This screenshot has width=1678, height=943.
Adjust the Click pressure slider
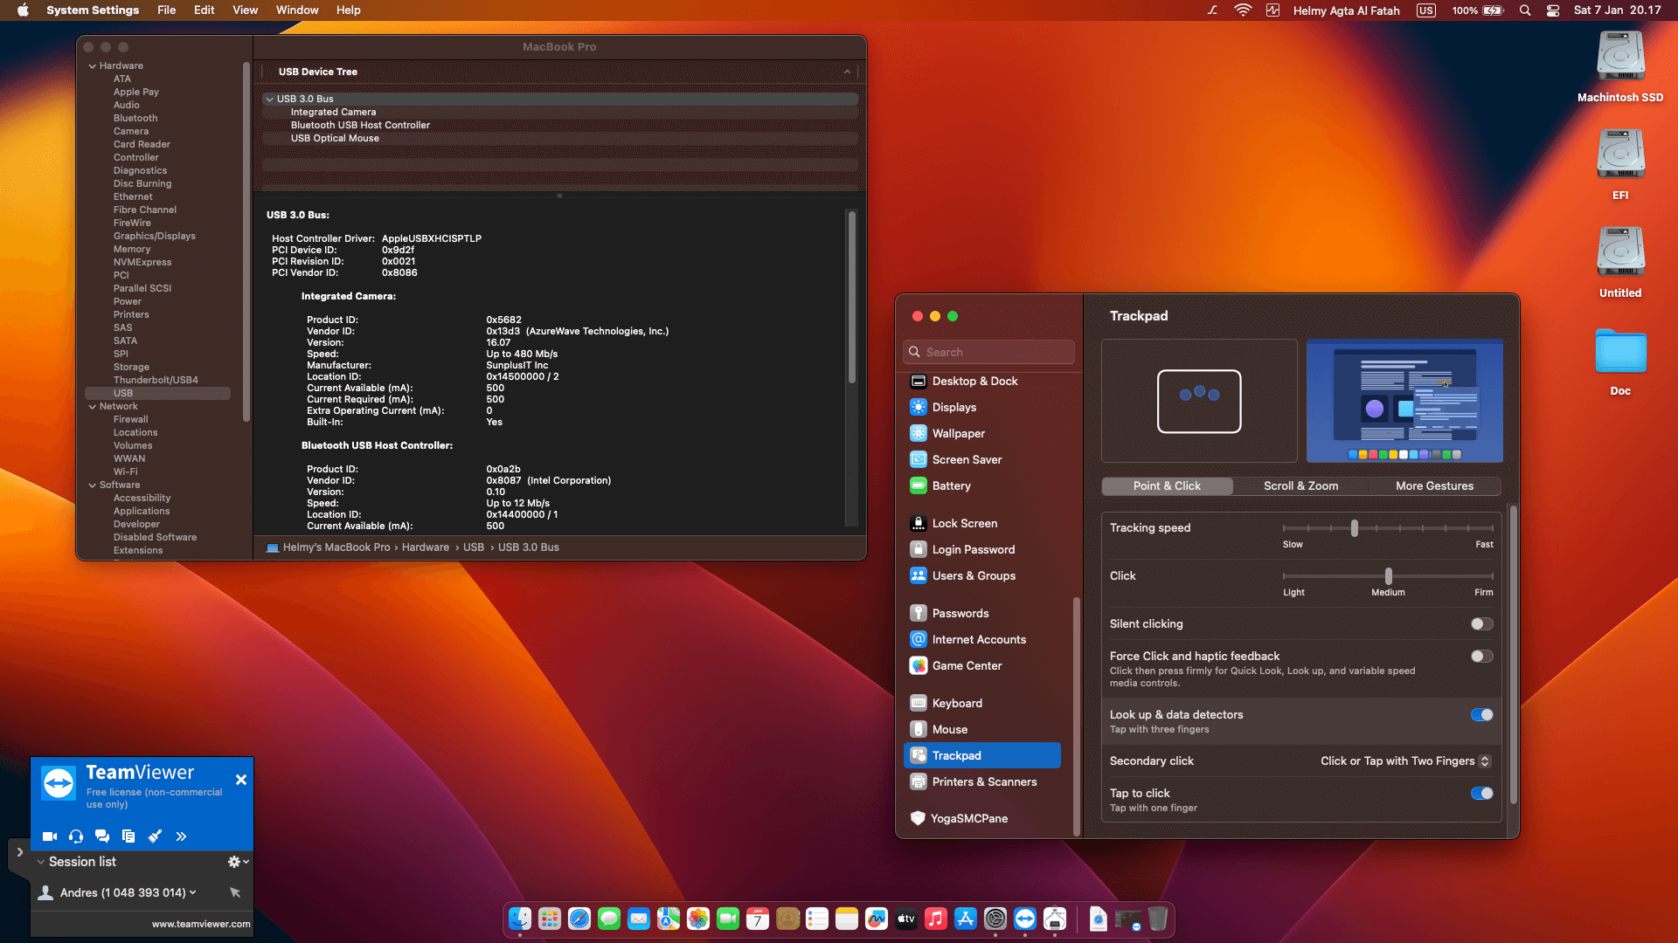coord(1388,575)
